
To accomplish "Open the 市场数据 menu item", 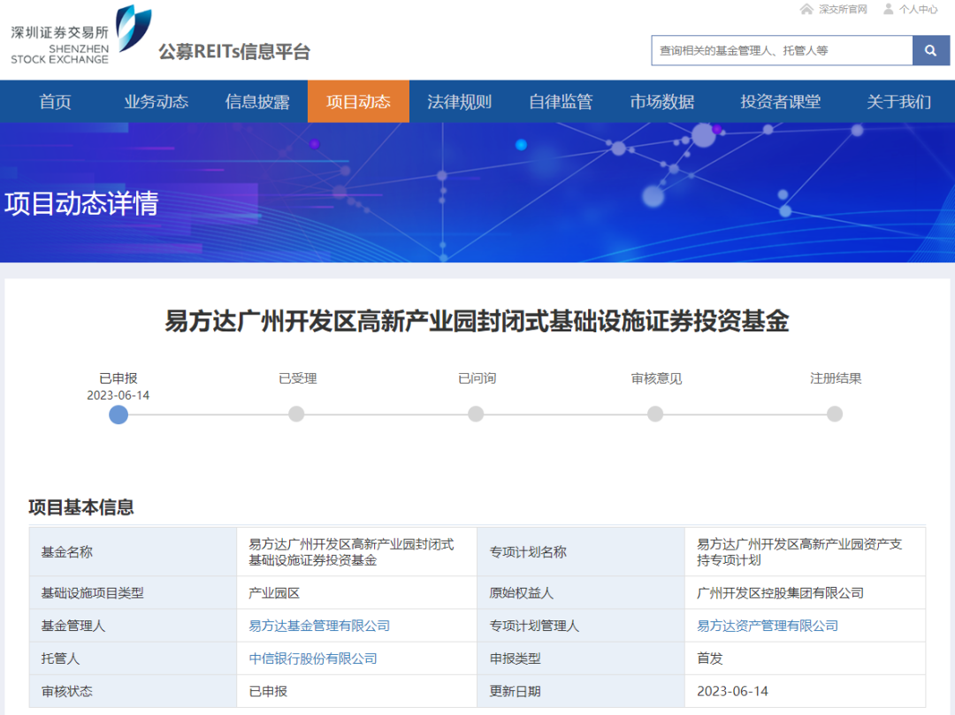I will [661, 102].
